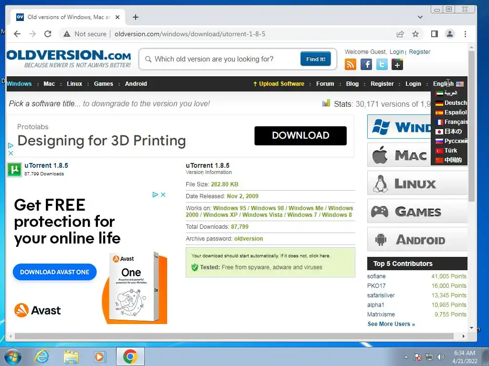Open the Chrome three-dot menu

point(465,34)
